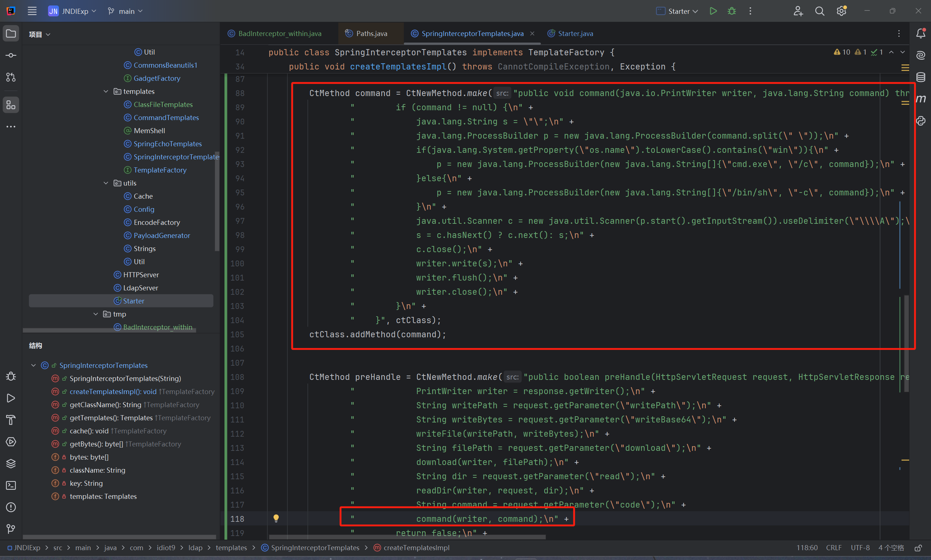Open the Database tool window
This screenshot has width=931, height=560.
(x=921, y=78)
